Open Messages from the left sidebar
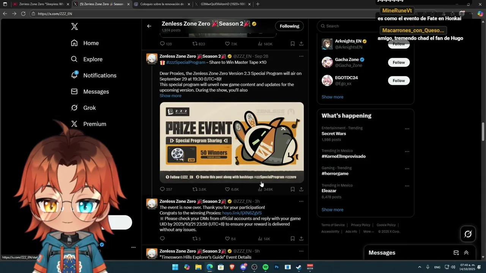 90,92
